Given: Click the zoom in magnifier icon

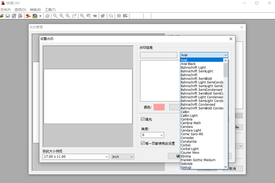Looking at the screenshot, I should [x=62, y=16].
